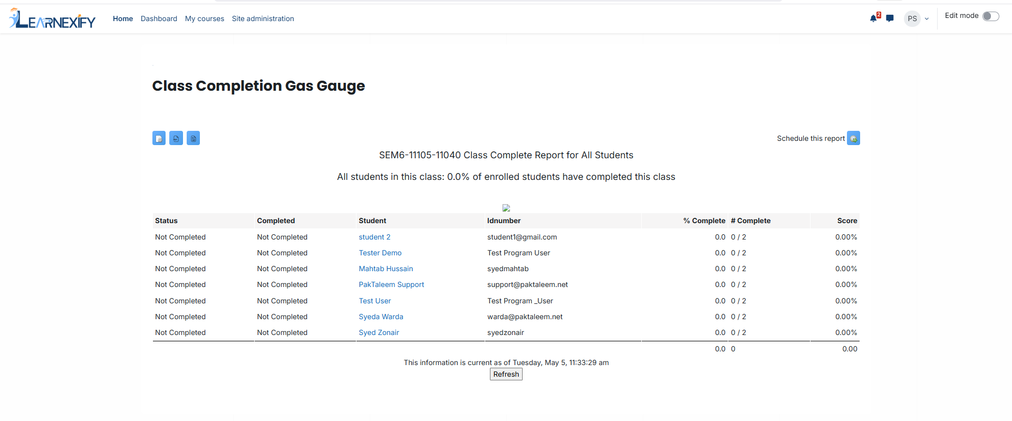Screen dimensions: 1012x421
Task: Open the Tester Demo student link
Action: (380, 253)
